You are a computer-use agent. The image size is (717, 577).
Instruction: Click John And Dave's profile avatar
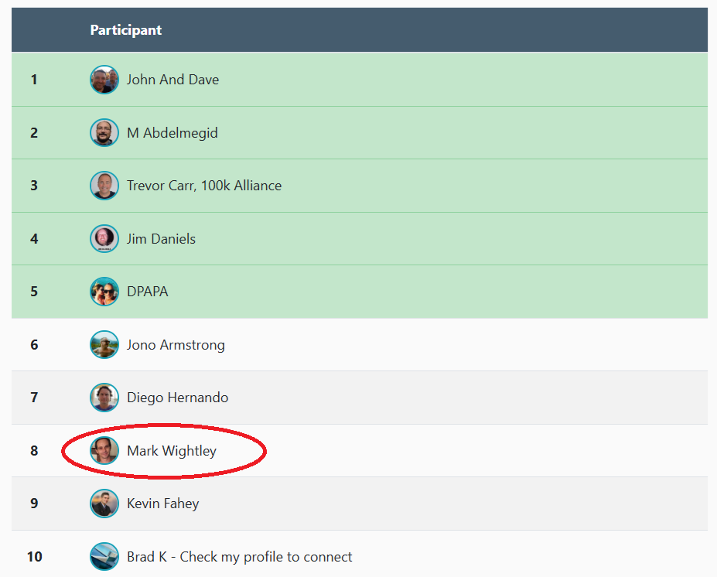[x=104, y=80]
